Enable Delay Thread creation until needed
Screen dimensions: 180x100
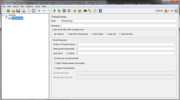point(55,63)
